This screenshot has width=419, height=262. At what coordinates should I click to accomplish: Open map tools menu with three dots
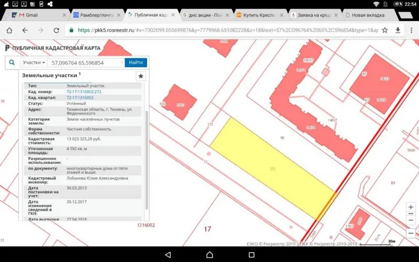pyautogui.click(x=411, y=233)
